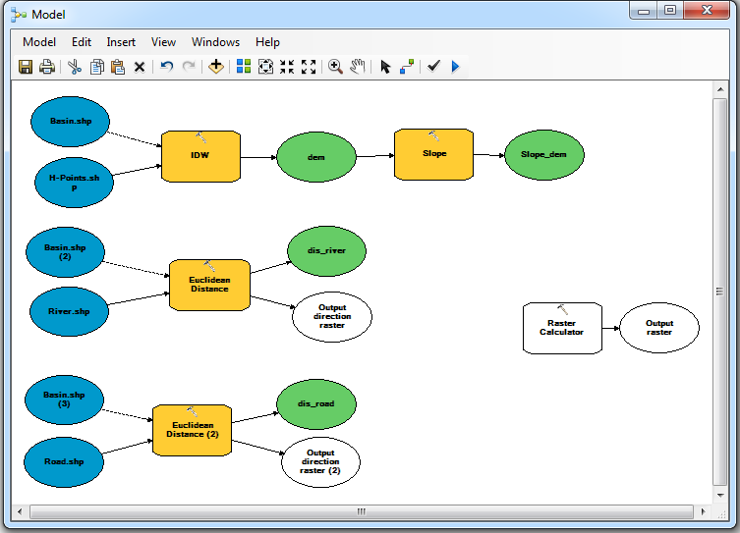Select the Zoom In magnifier tool
Screen dimensions: 740x533
[335, 67]
